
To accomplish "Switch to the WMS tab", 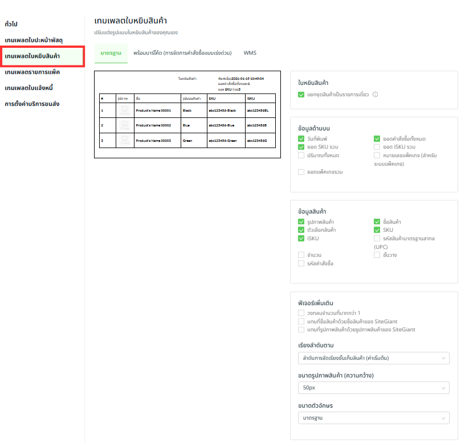I will 250,53.
